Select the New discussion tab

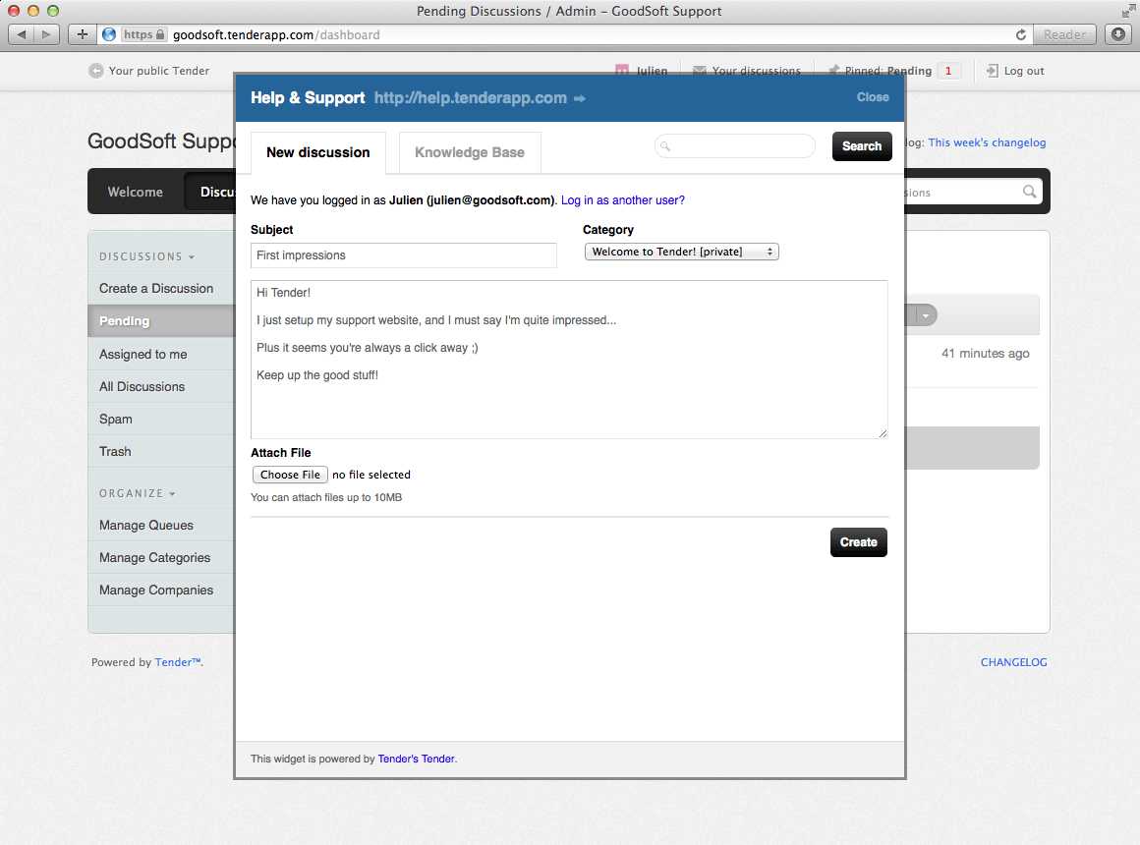click(x=317, y=152)
